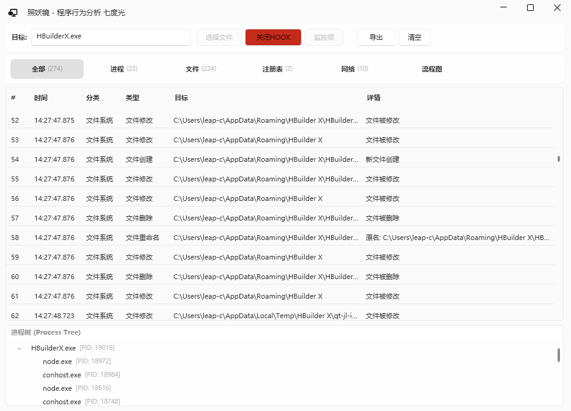The width and height of the screenshot is (571, 411).
Task: Collapse the HBuilderX.exe process tree node
Action: (x=20, y=348)
